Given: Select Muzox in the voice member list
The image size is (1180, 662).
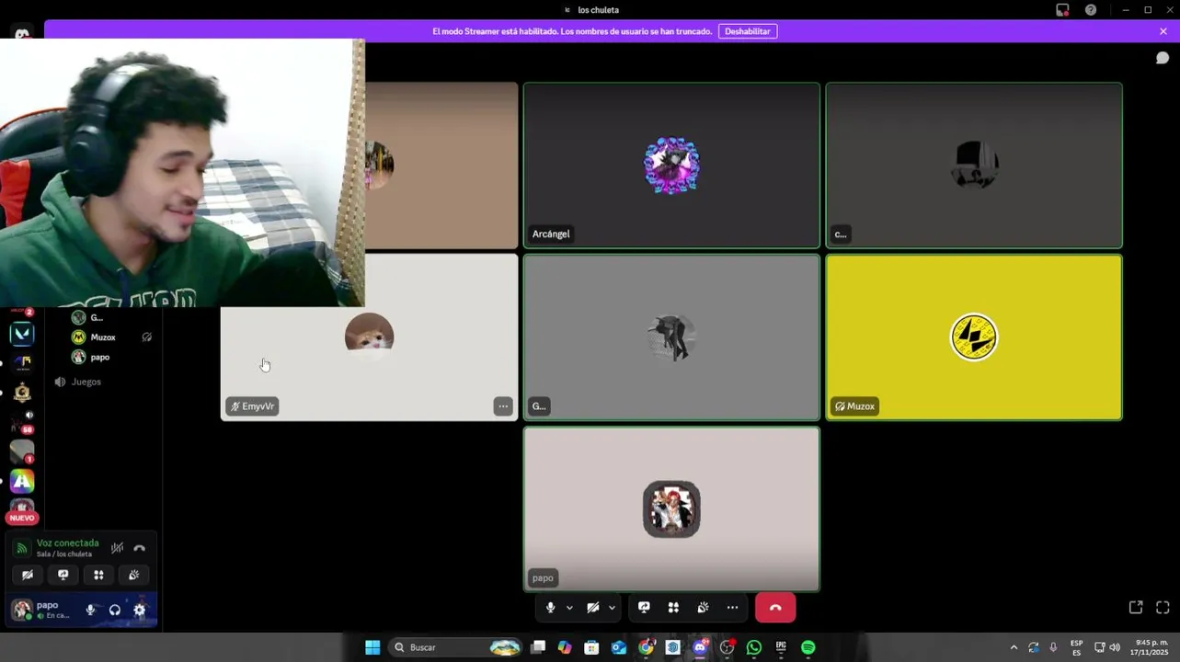Looking at the screenshot, I should click(103, 337).
